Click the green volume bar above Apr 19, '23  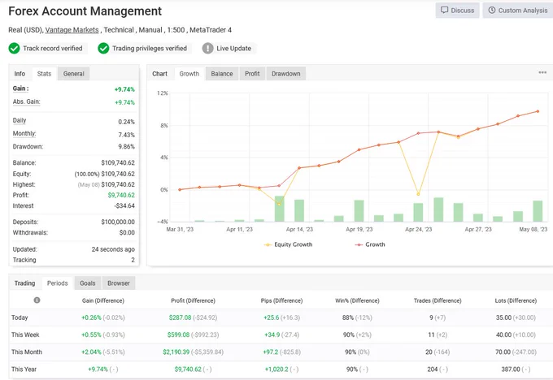pos(359,211)
